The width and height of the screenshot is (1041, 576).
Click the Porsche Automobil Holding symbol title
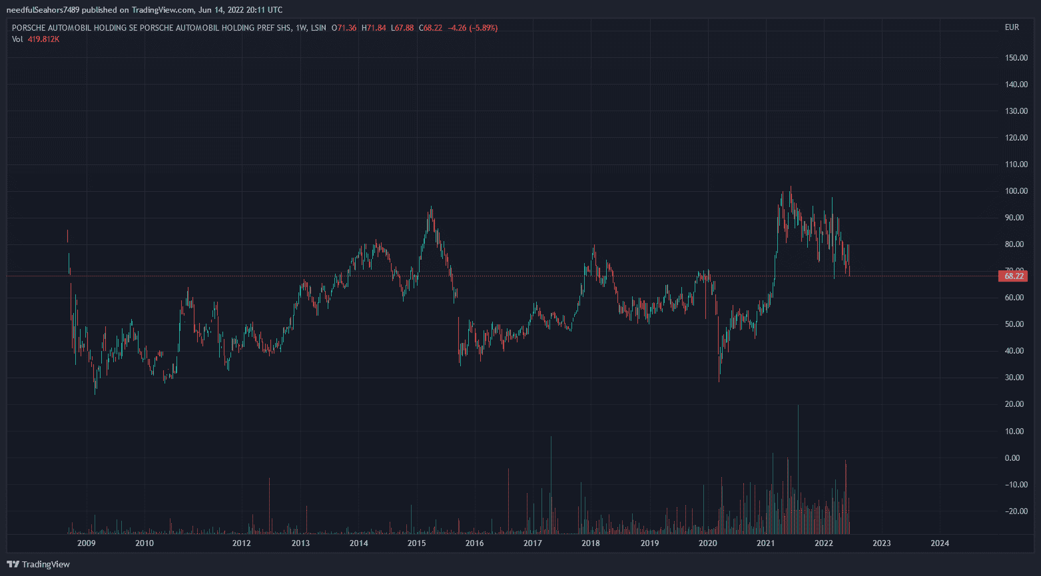tap(150, 27)
